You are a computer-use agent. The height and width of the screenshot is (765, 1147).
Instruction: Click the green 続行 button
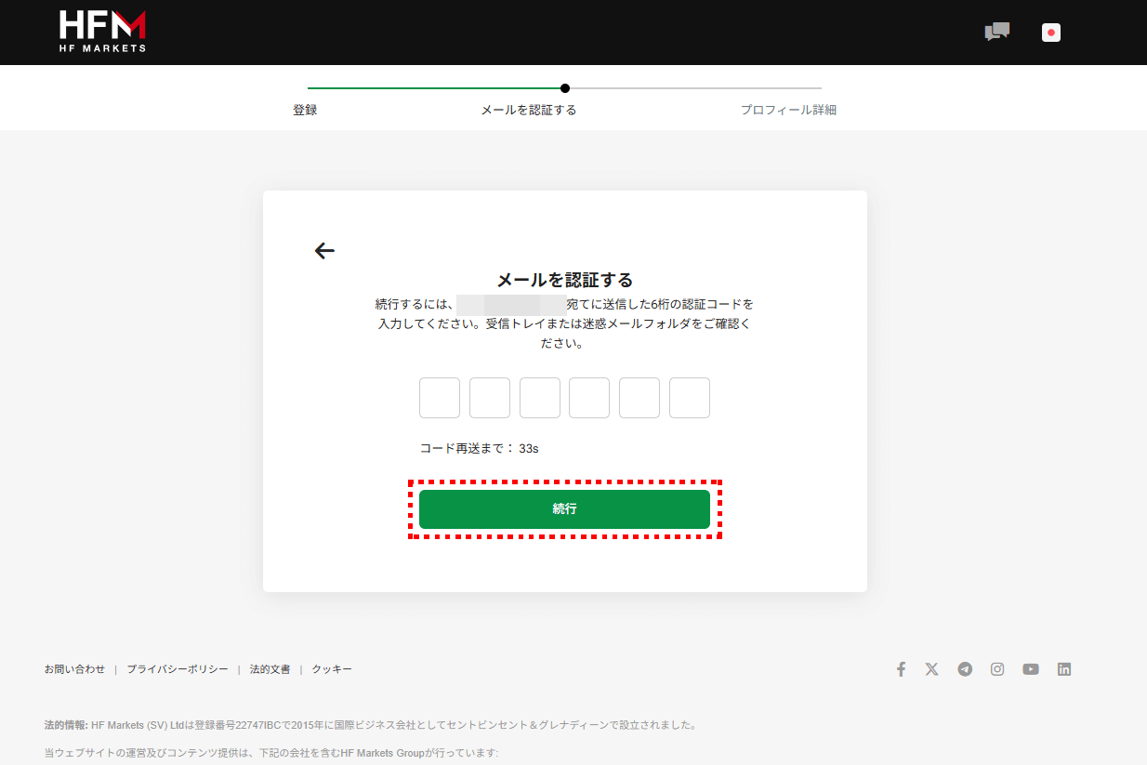(x=564, y=509)
